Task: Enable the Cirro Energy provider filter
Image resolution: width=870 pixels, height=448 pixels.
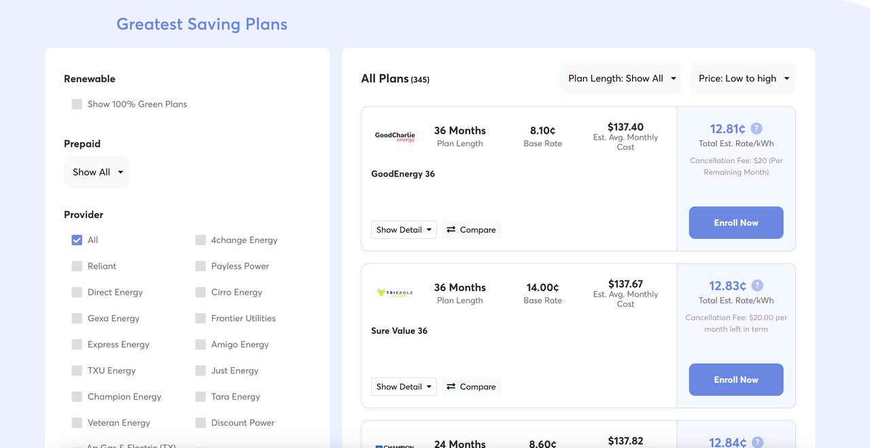Action: [x=201, y=292]
